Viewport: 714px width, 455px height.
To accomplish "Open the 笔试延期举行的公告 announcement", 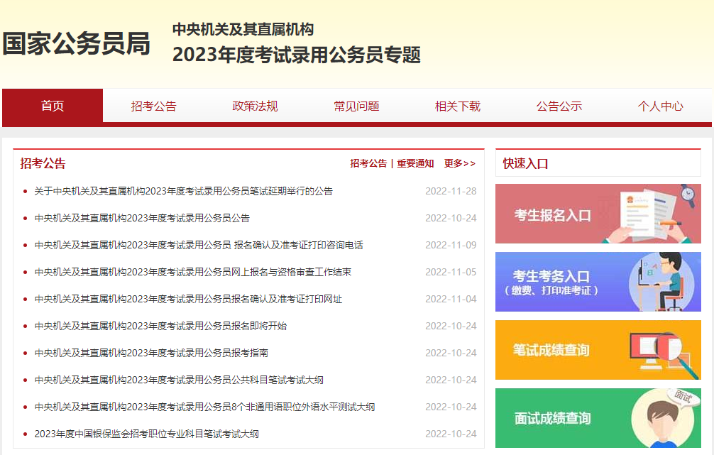I will coord(183,191).
